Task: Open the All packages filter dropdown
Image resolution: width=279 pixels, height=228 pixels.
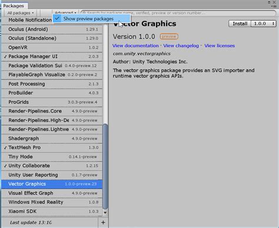Action: 20,13
